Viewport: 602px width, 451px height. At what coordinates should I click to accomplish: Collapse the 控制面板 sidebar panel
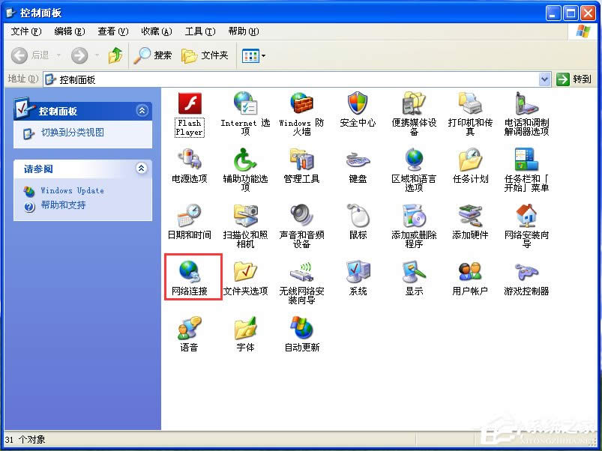[x=142, y=111]
